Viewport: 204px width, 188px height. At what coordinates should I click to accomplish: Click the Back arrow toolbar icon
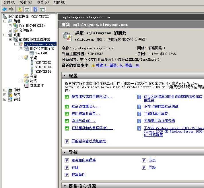coord(5,9)
